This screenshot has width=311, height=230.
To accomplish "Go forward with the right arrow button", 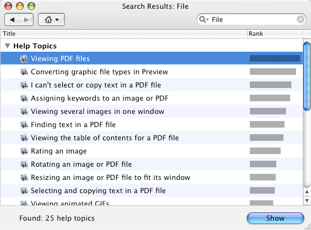I will (x=26, y=20).
